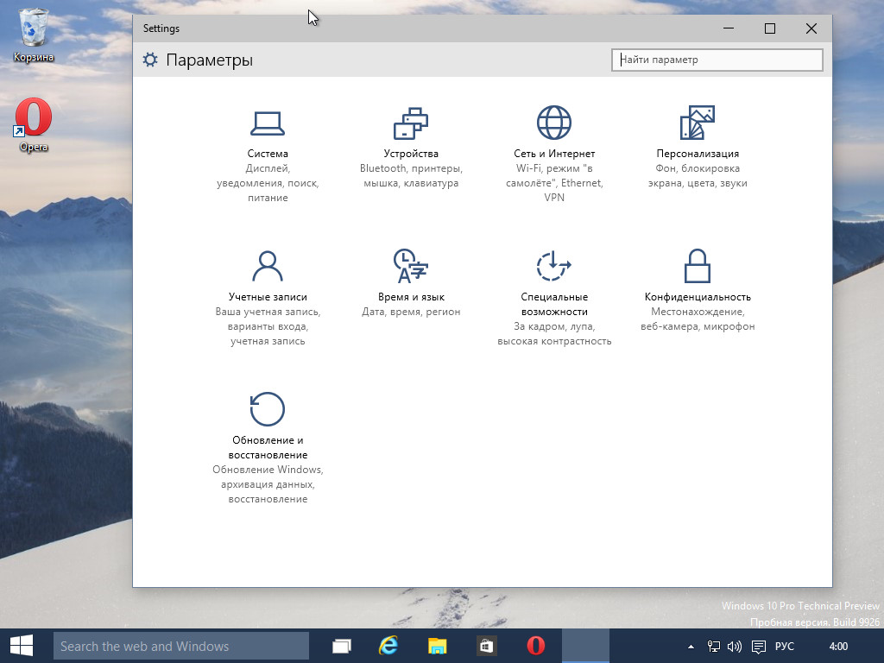Open the Персонализация picture icon
Viewport: 884px width, 663px height.
pyautogui.click(x=698, y=123)
